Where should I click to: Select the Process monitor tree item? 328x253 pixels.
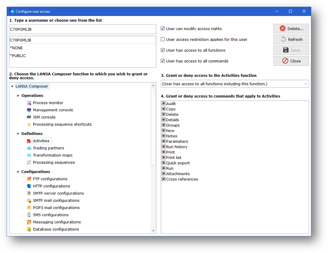[48, 102]
